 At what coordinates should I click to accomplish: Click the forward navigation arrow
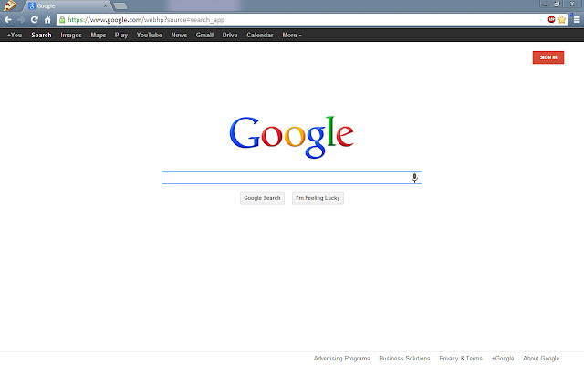(x=21, y=20)
